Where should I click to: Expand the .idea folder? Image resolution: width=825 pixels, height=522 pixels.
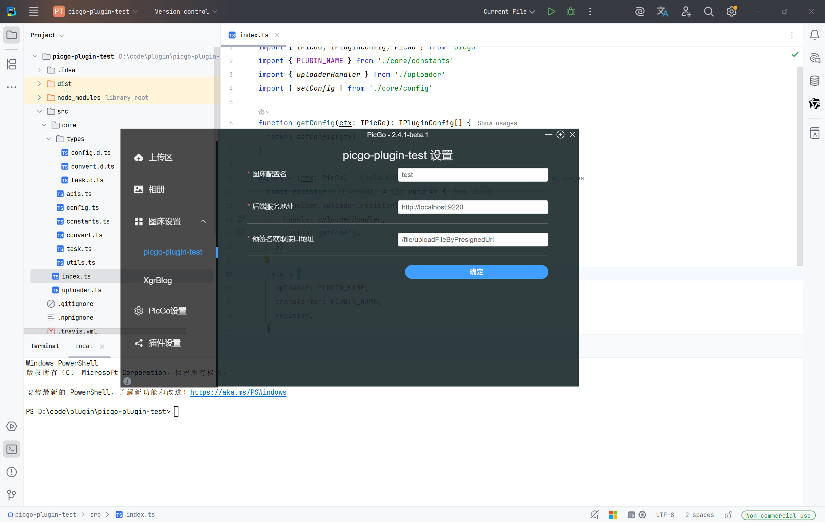[39, 70]
